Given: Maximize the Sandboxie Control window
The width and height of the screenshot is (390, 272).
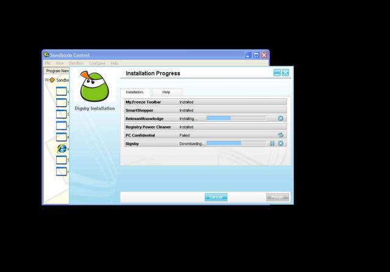Looking at the screenshot, I should pos(256,55).
